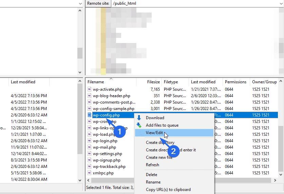This screenshot has width=284, height=194.
Task: Choose Create new file
Action: coord(159,157)
